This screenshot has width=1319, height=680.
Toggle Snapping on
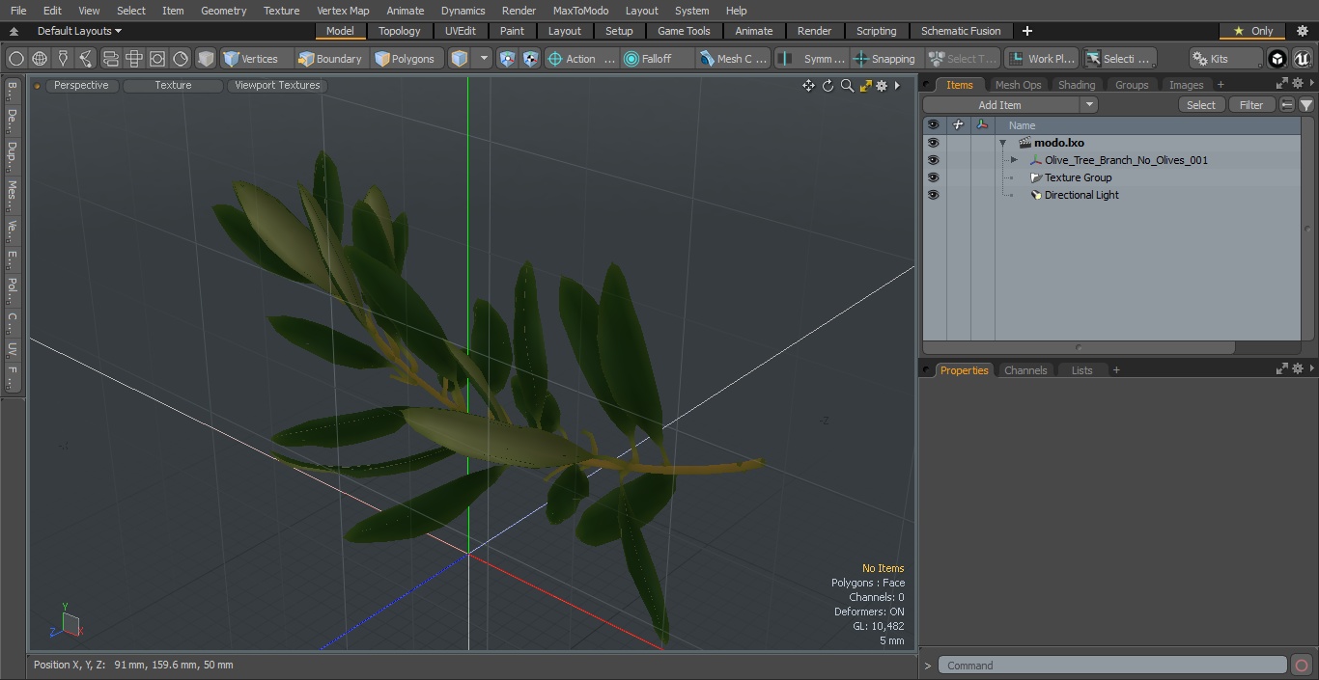(885, 59)
